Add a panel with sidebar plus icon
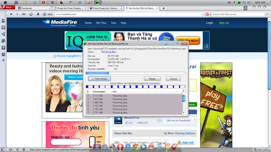This screenshot has width=271, height=152. (x=3, y=60)
